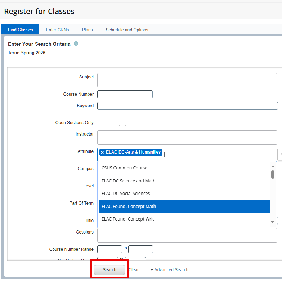Click the attribute dropdown scrollbar thumb
This screenshot has width=282, height=281.
(273, 175)
